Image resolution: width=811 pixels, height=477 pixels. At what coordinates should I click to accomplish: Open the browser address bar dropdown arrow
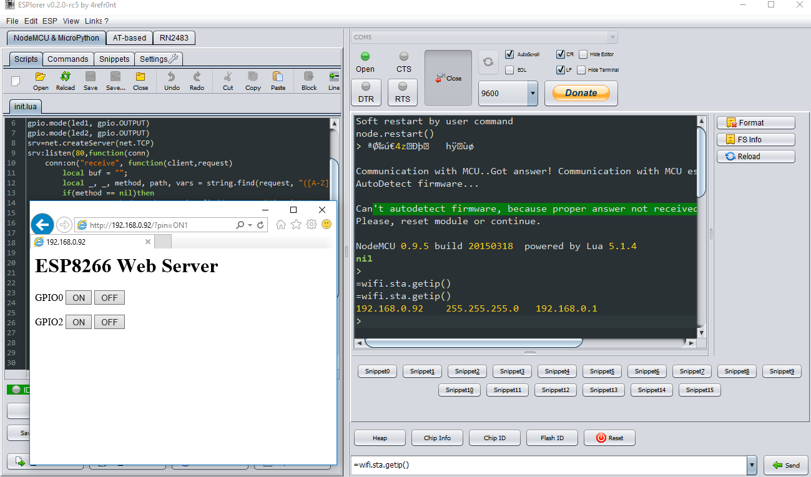pos(250,225)
